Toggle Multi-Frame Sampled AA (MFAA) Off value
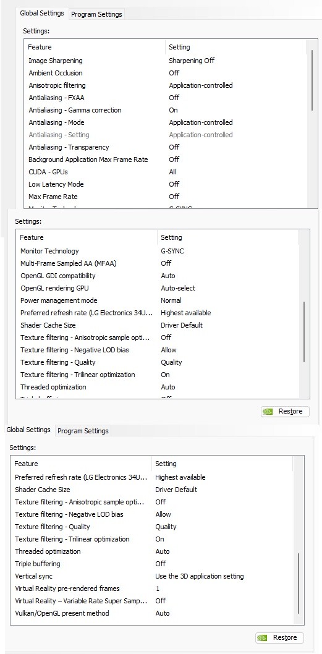Viewport: 322px width, 654px height. pyautogui.click(x=166, y=263)
